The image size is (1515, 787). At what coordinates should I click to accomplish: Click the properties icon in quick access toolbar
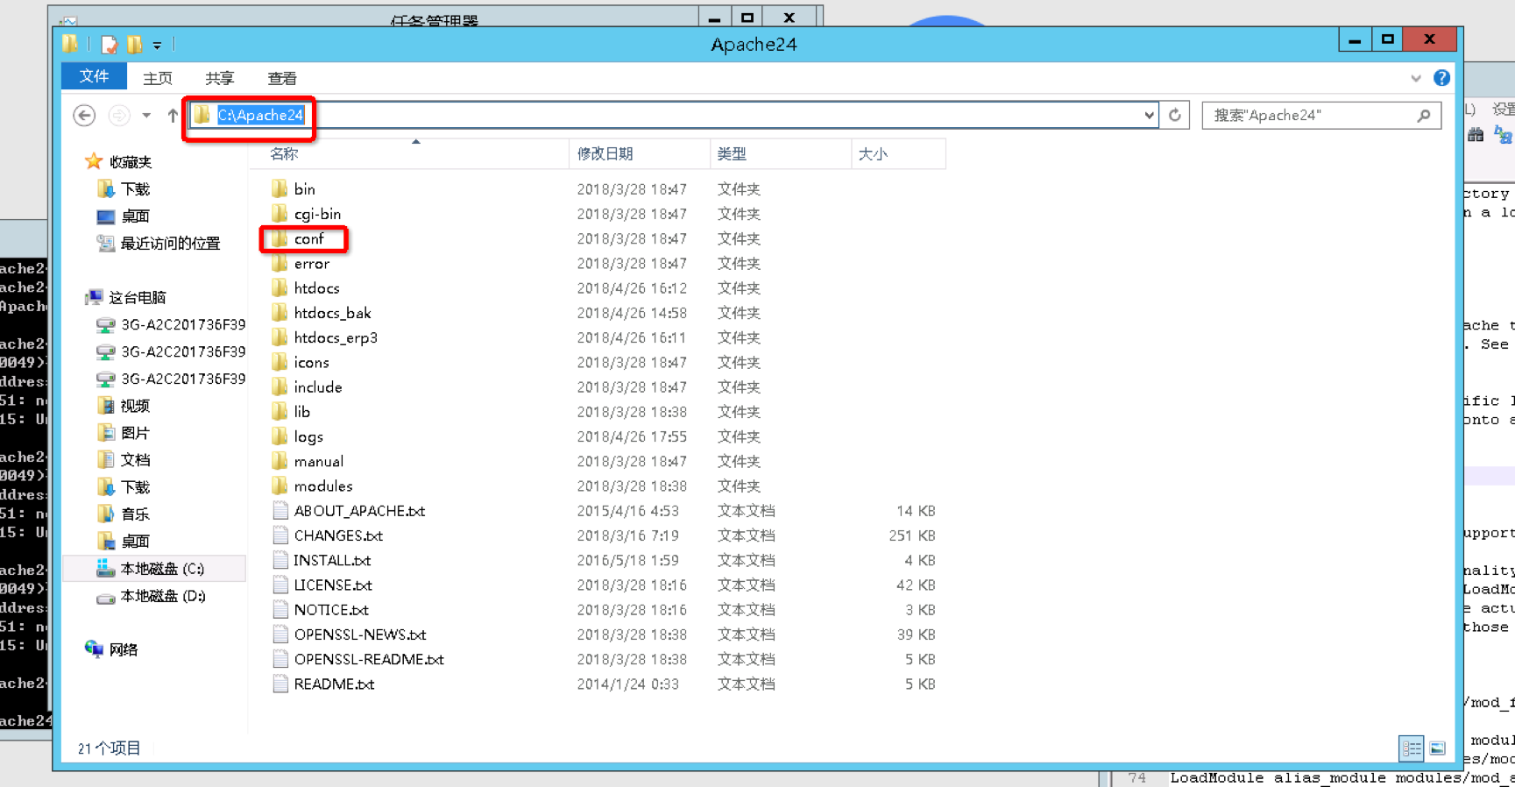point(110,44)
